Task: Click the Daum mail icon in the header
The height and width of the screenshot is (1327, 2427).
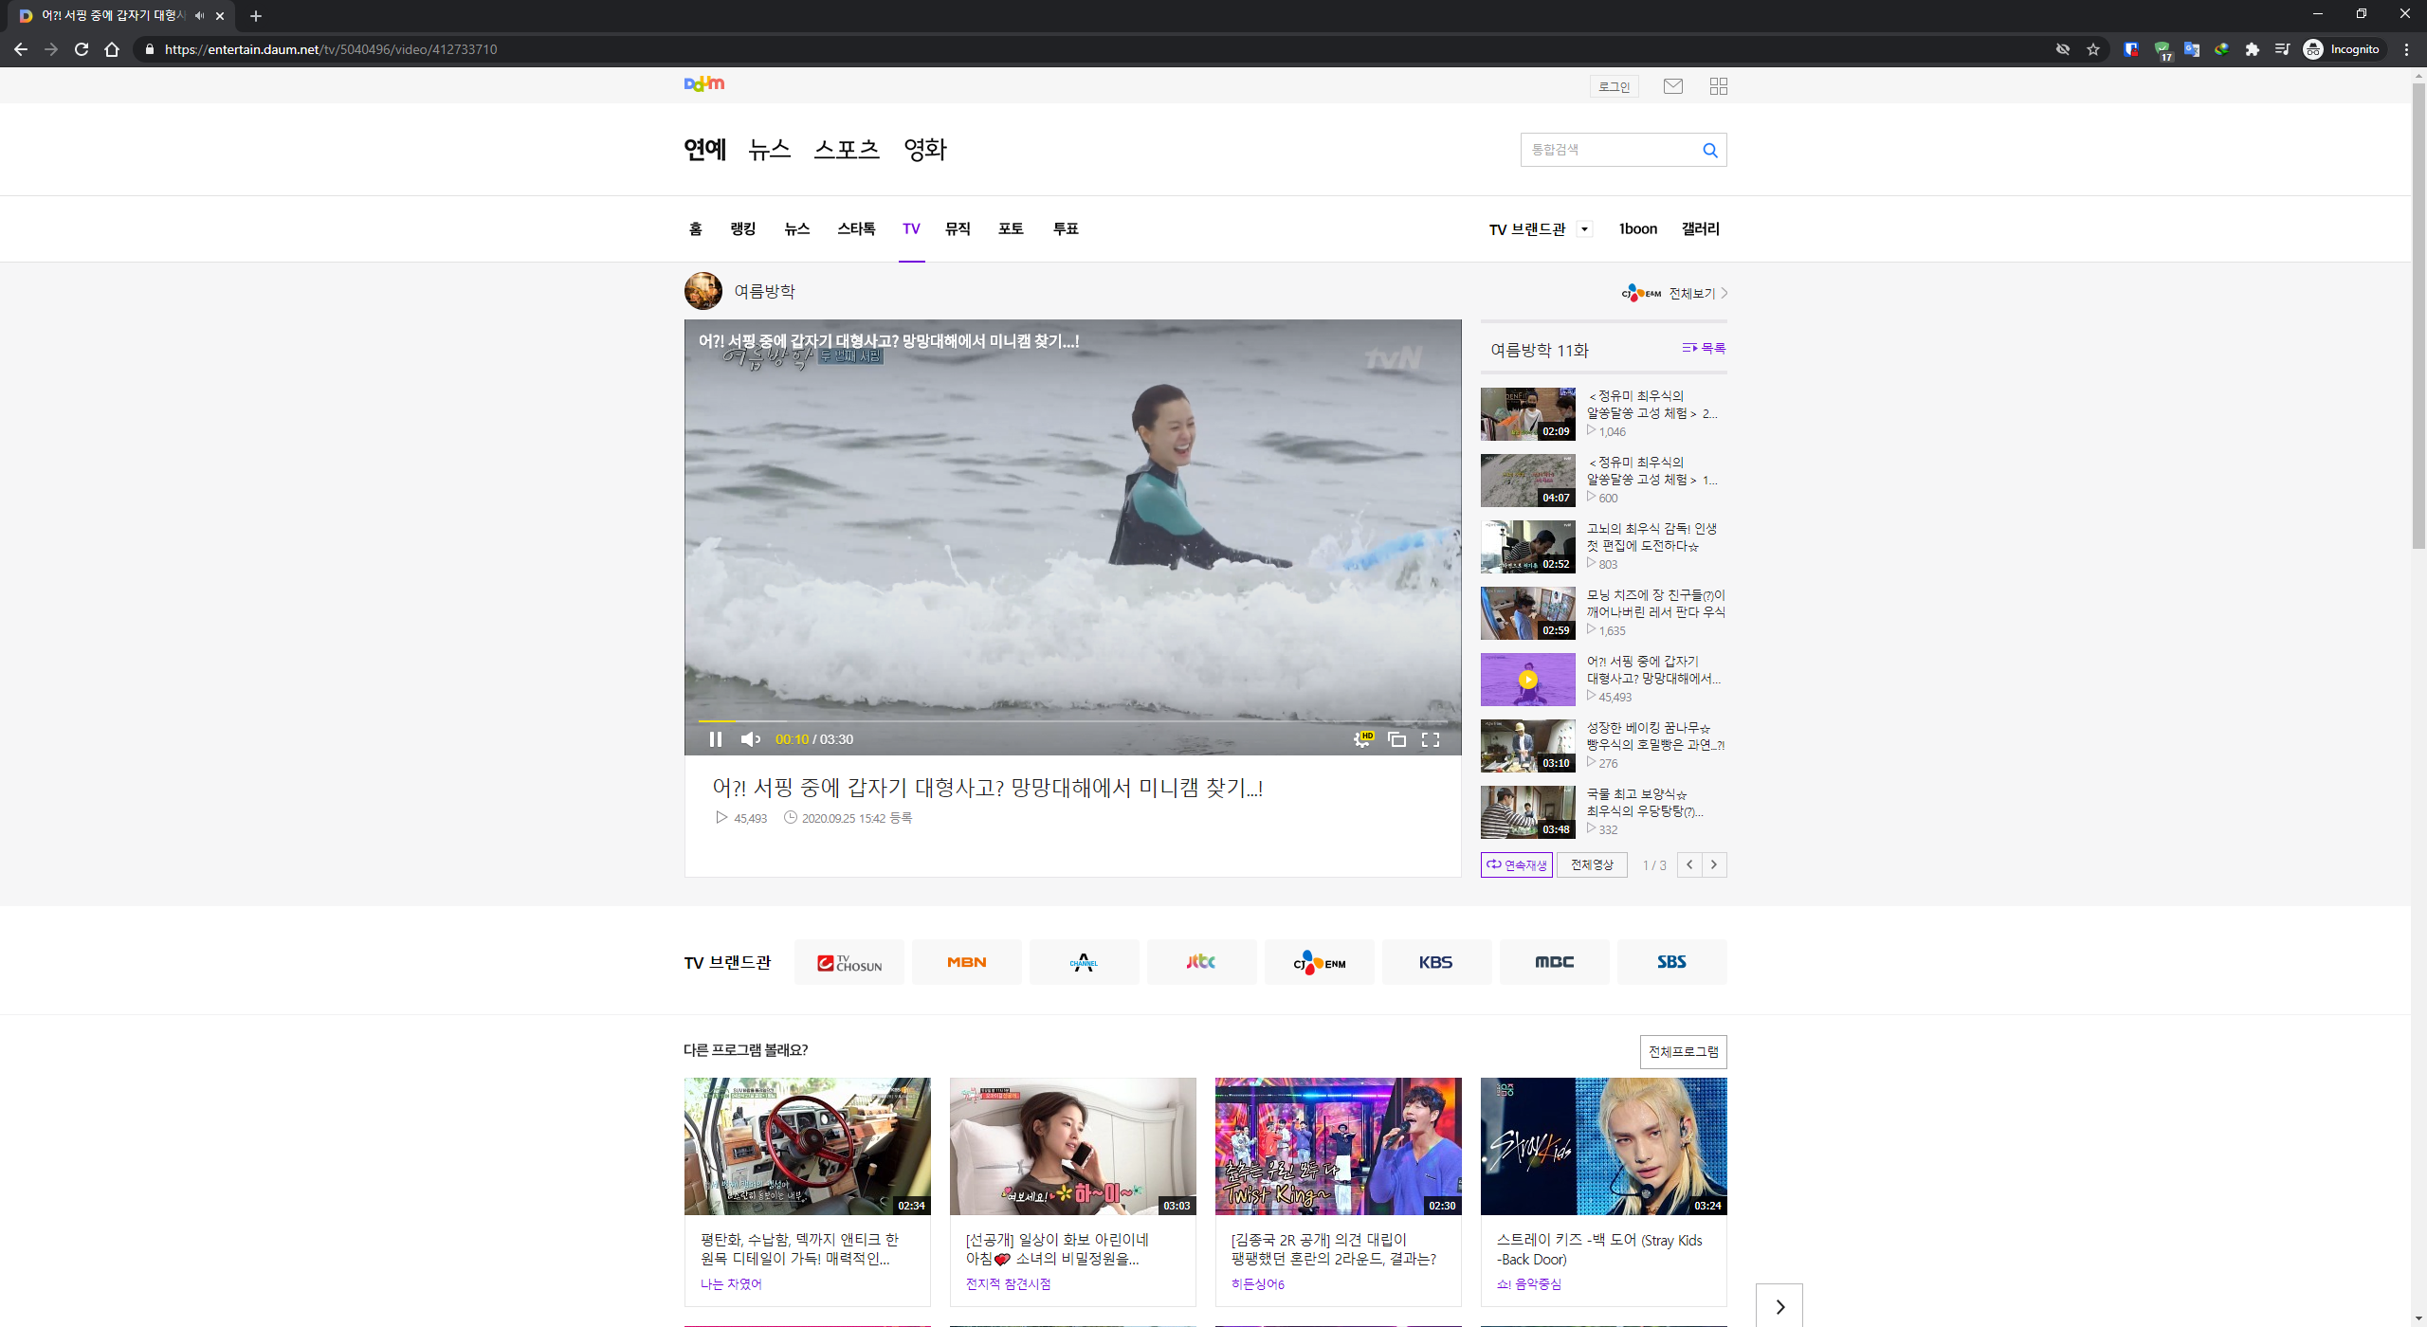Action: pyautogui.click(x=1673, y=85)
